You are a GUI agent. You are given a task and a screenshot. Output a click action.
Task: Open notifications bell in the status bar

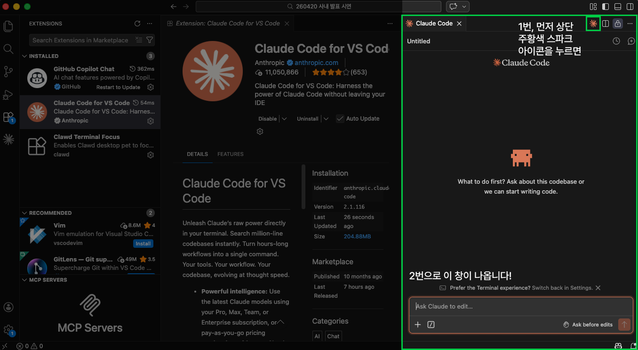click(633, 346)
